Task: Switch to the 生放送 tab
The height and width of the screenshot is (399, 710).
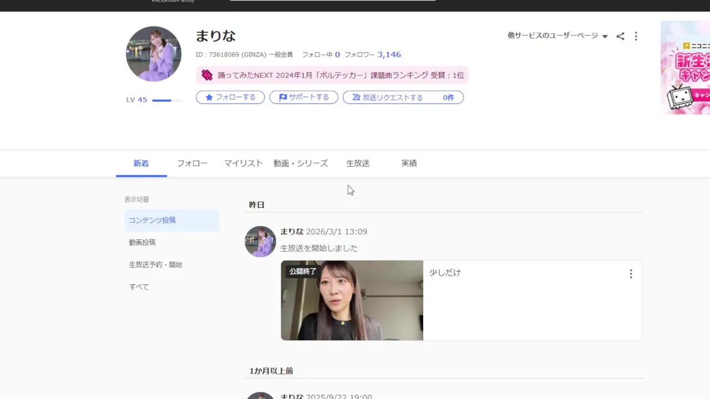Action: pos(358,163)
